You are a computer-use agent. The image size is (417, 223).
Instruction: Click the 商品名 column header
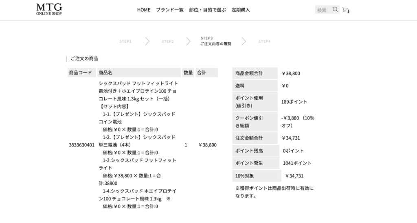pyautogui.click(x=139, y=72)
